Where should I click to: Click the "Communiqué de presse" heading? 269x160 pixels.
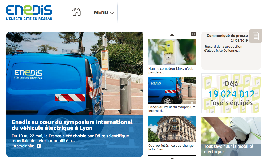[x=227, y=36]
